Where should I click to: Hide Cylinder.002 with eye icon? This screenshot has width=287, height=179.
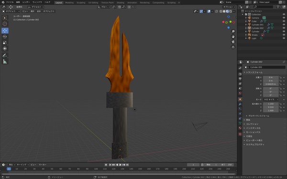(284, 28)
